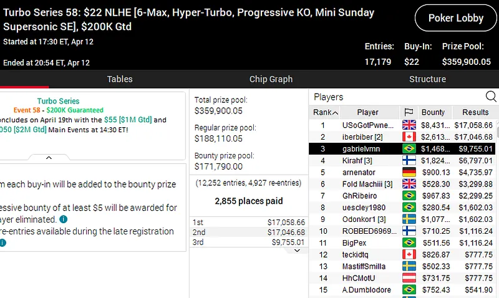Open the player search magnifier icon
This screenshot has width=499, height=298.
coord(491,97)
